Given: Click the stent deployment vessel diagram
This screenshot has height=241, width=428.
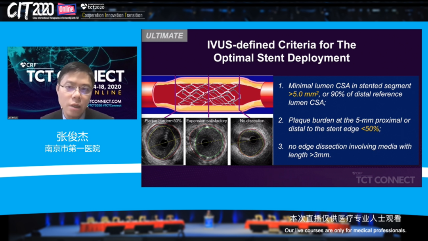Looking at the screenshot, I should (207, 95).
